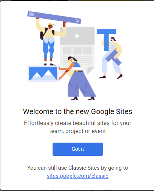The height and width of the screenshot is (191, 154).
Task: Click the middle gray square in the illustrated page
Action: click(78, 50)
